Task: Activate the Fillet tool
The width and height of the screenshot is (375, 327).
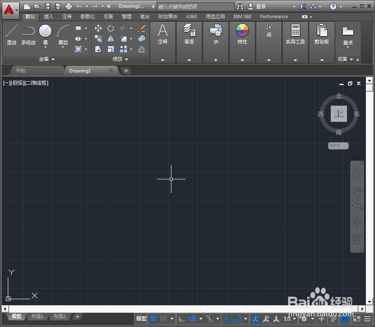Action: 124,39
